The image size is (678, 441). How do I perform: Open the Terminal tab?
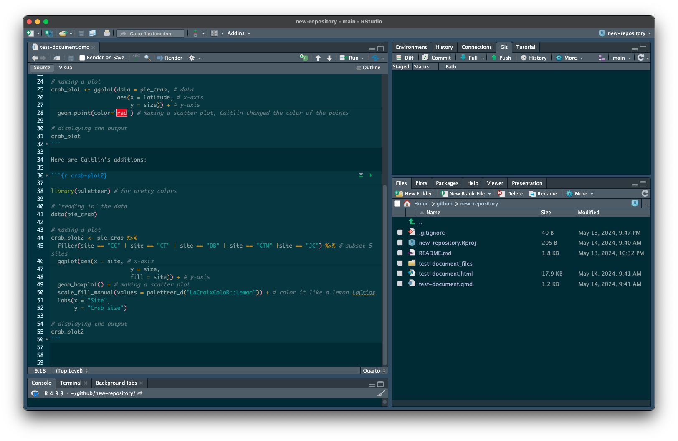pyautogui.click(x=71, y=383)
